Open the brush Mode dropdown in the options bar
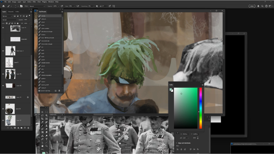Image resolution: width=274 pixels, height=154 pixels. coord(37,6)
